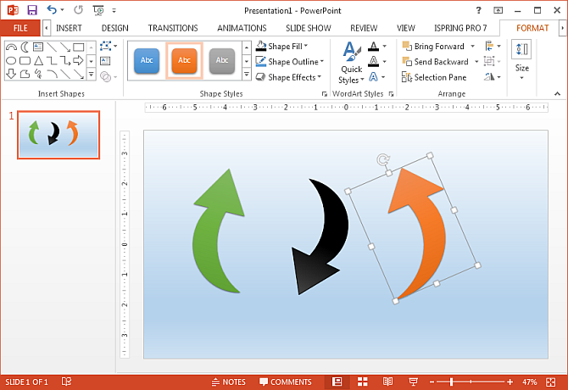Apply the gray Abc shape style
The height and width of the screenshot is (390, 568).
(222, 60)
